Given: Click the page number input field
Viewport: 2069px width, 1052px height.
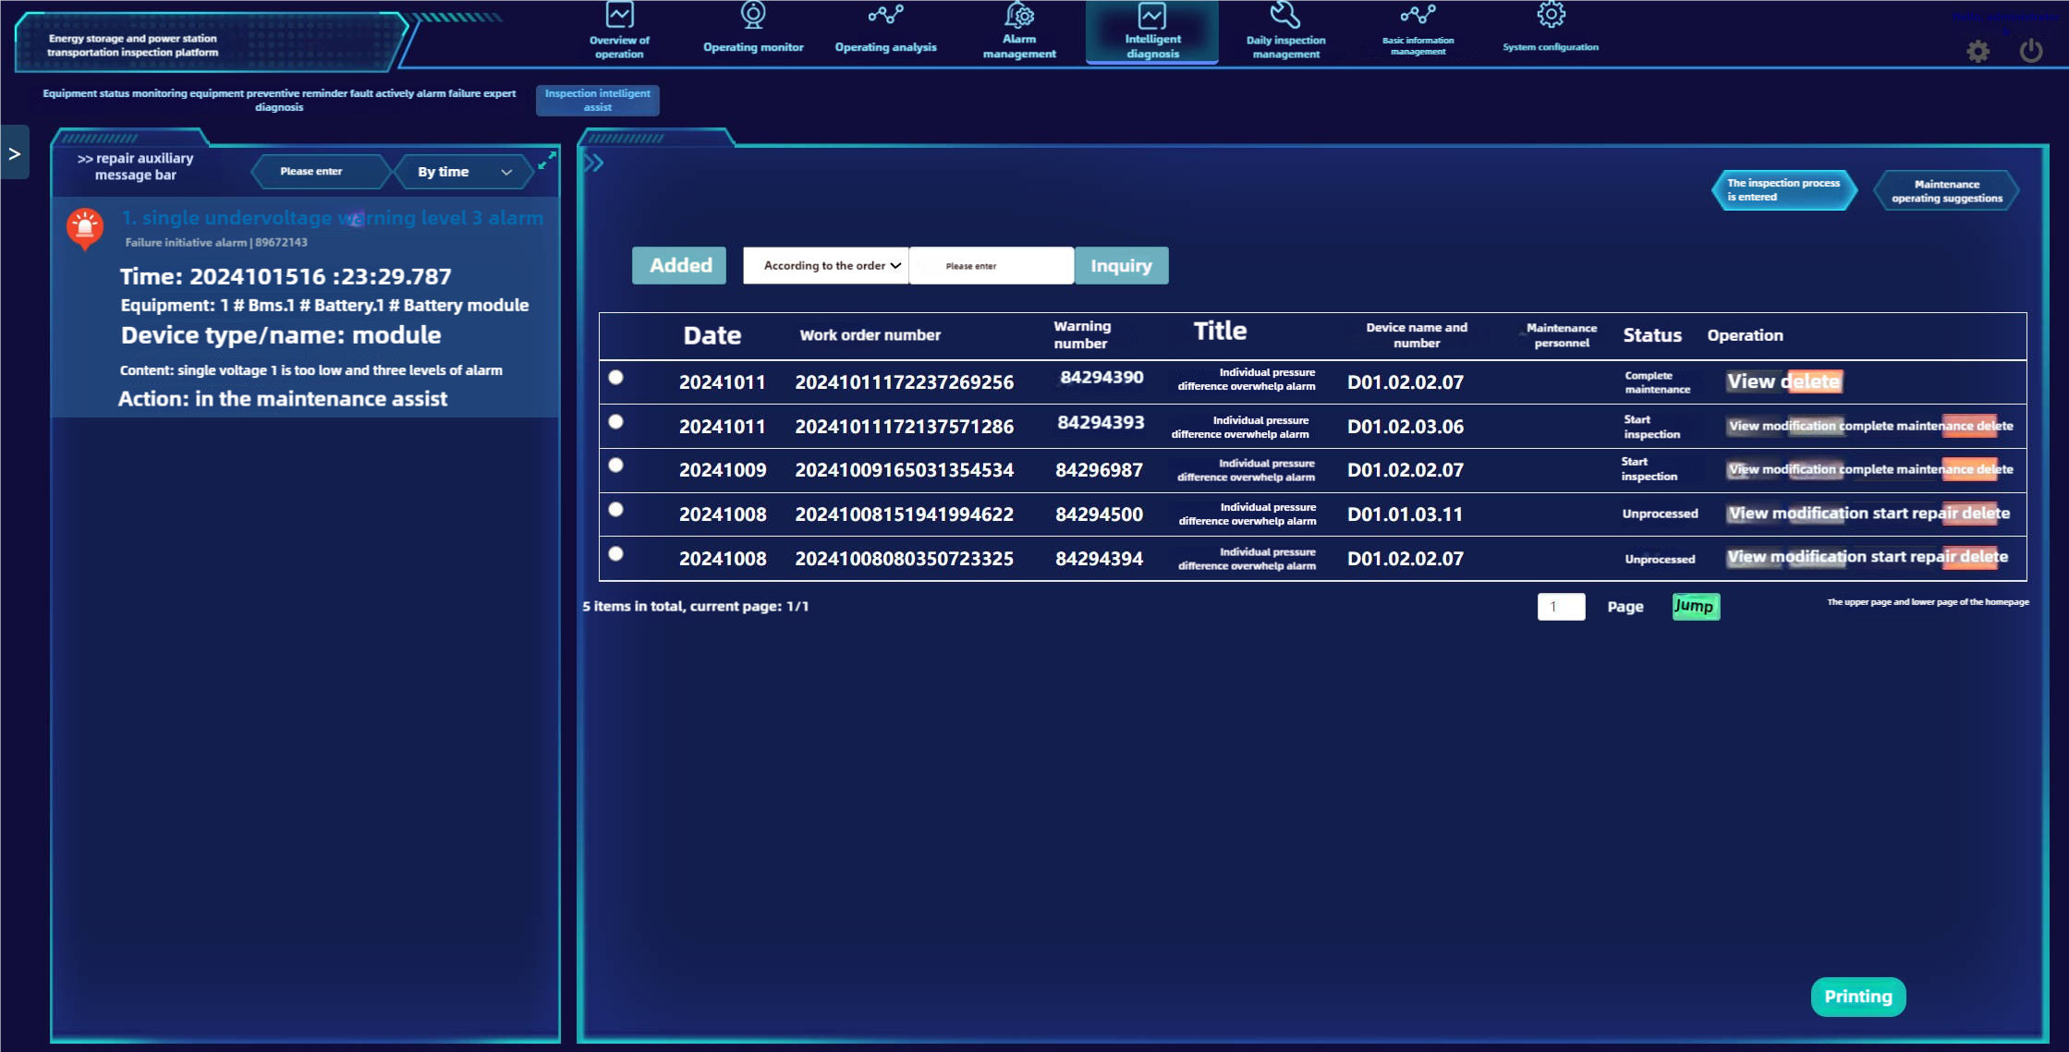Looking at the screenshot, I should pos(1561,607).
